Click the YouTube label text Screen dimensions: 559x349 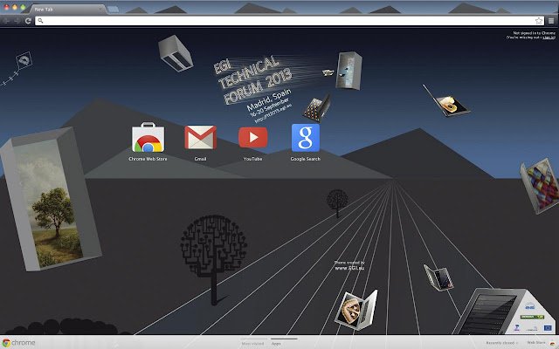(x=252, y=159)
